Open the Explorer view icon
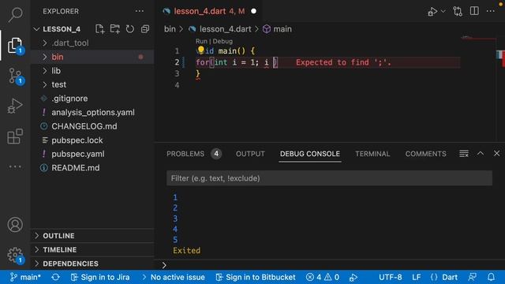 tap(15, 46)
